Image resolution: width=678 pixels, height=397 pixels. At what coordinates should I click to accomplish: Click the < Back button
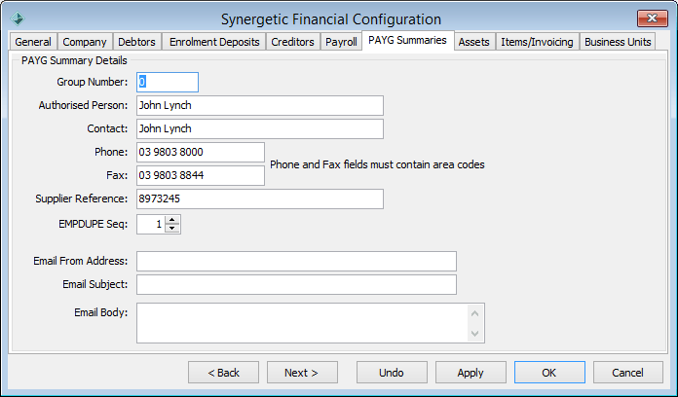pyautogui.click(x=223, y=373)
